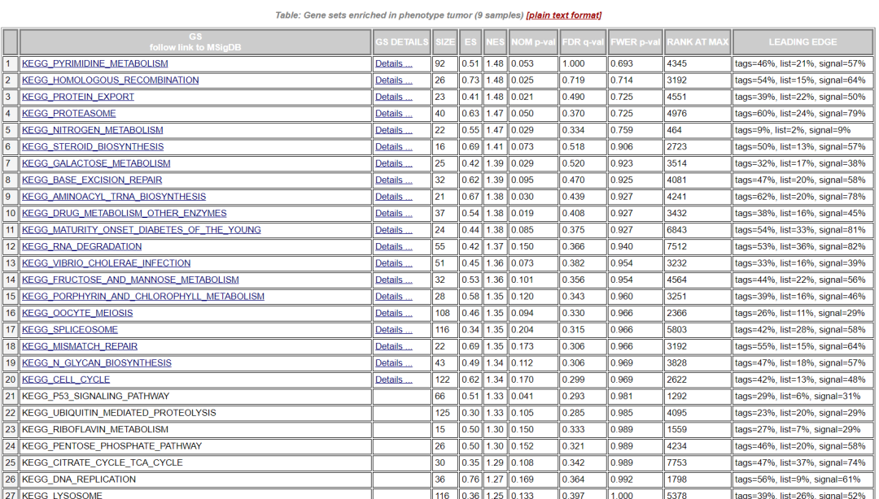Open Details for KEGG_MISMATCH_REPAIR row
Viewport: 879px width, 499px height.
coord(394,347)
